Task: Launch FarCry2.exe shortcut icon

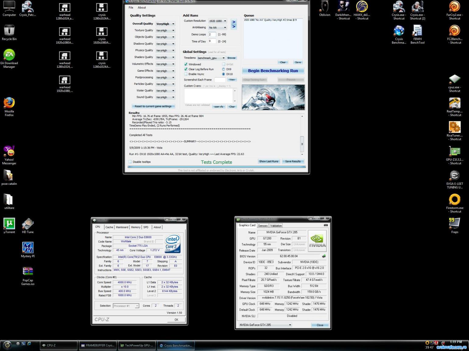Action: [x=455, y=10]
